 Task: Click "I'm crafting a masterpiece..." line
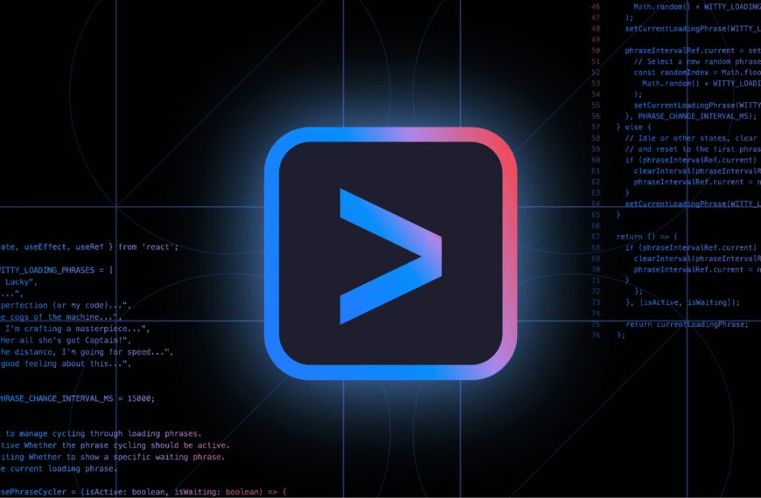[78, 329]
